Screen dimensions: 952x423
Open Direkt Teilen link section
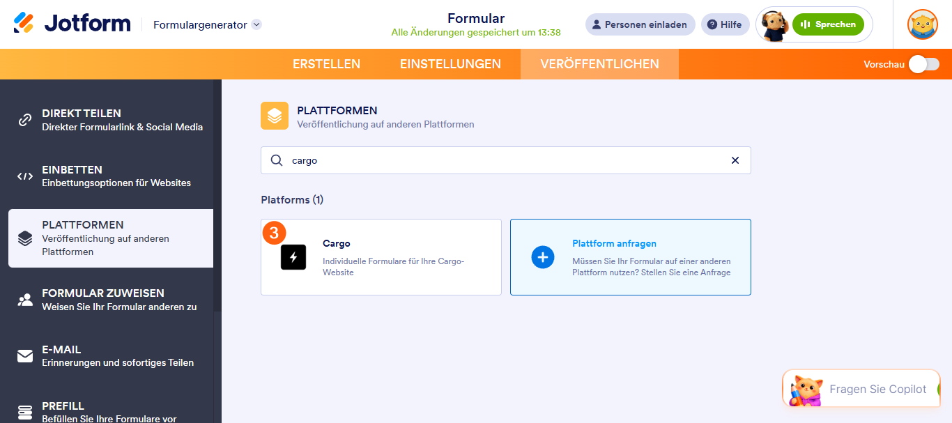[111, 120]
